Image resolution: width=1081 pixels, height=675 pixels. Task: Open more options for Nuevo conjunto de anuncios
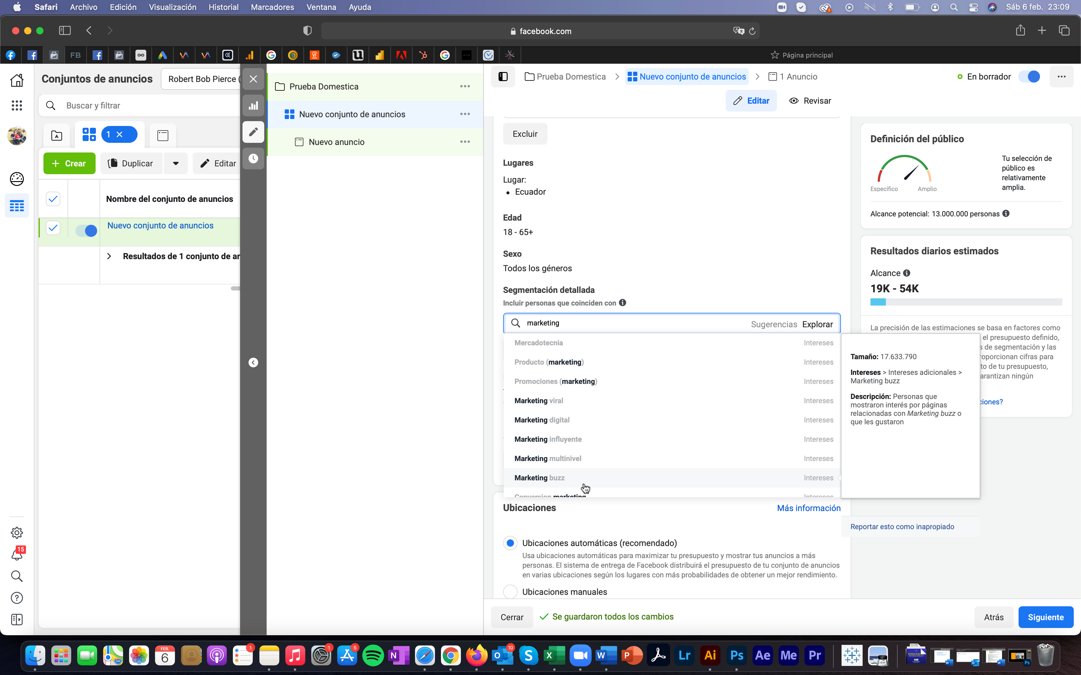[465, 114]
